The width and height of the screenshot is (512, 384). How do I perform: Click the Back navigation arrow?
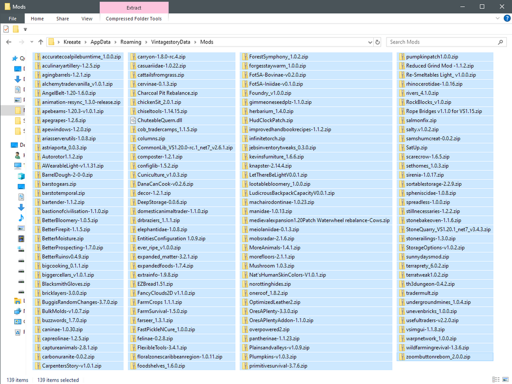(9, 42)
